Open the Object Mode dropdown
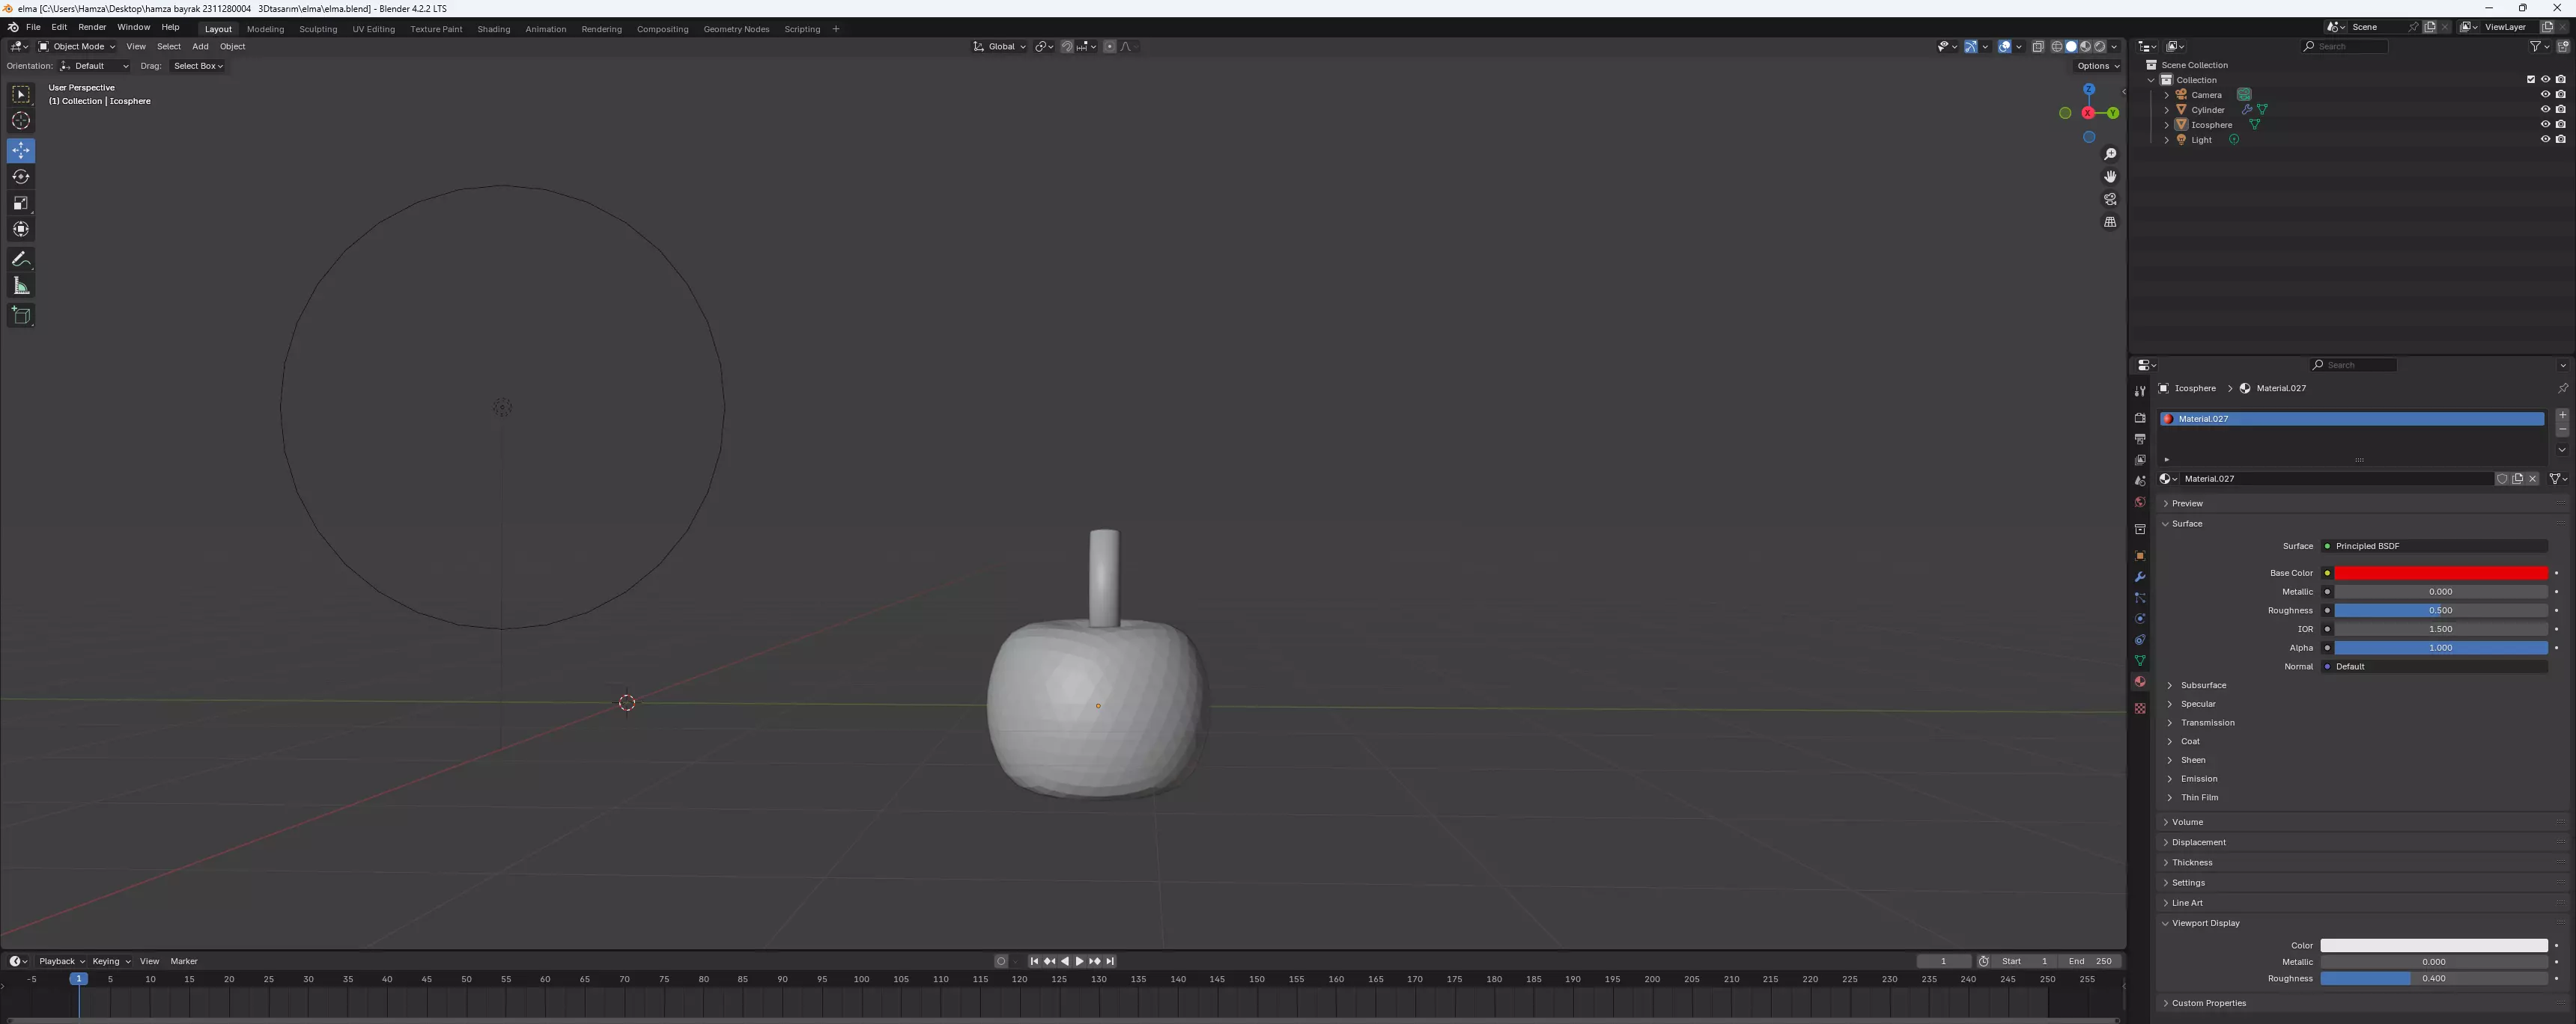This screenshot has height=1024, width=2576. (x=77, y=47)
